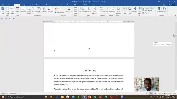Open Online Pictures search
This screenshot has width=177, height=99.
pyautogui.click(x=29, y=11)
